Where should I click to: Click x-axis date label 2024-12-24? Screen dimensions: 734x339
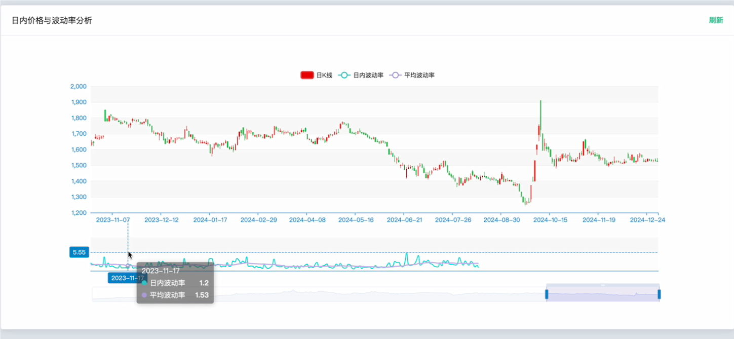[x=647, y=220]
